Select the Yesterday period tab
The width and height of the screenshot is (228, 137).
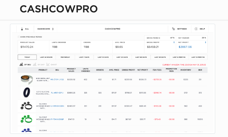tap(65, 57)
